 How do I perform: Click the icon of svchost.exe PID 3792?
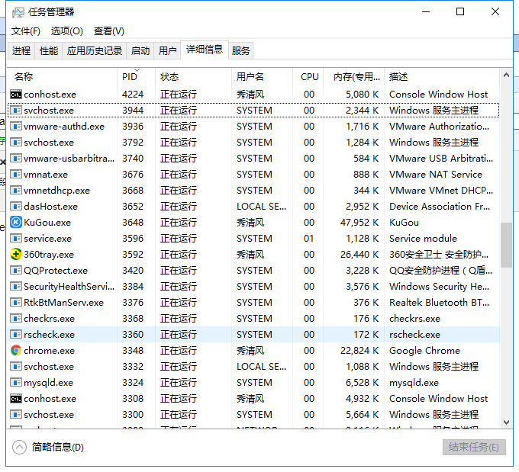tap(16, 143)
